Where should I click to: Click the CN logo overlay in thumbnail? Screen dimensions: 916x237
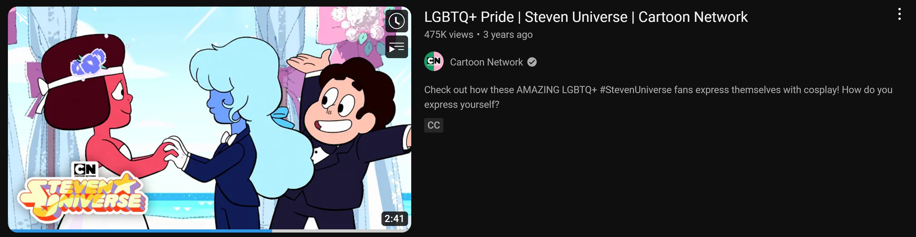point(85,169)
